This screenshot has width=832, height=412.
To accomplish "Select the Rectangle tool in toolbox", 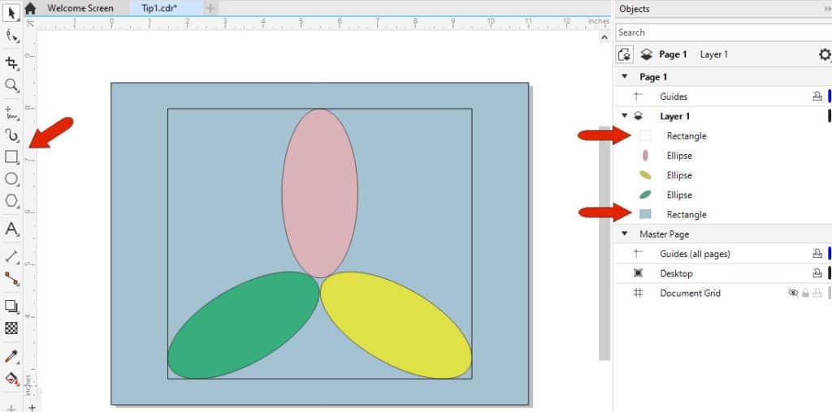I will tap(11, 157).
